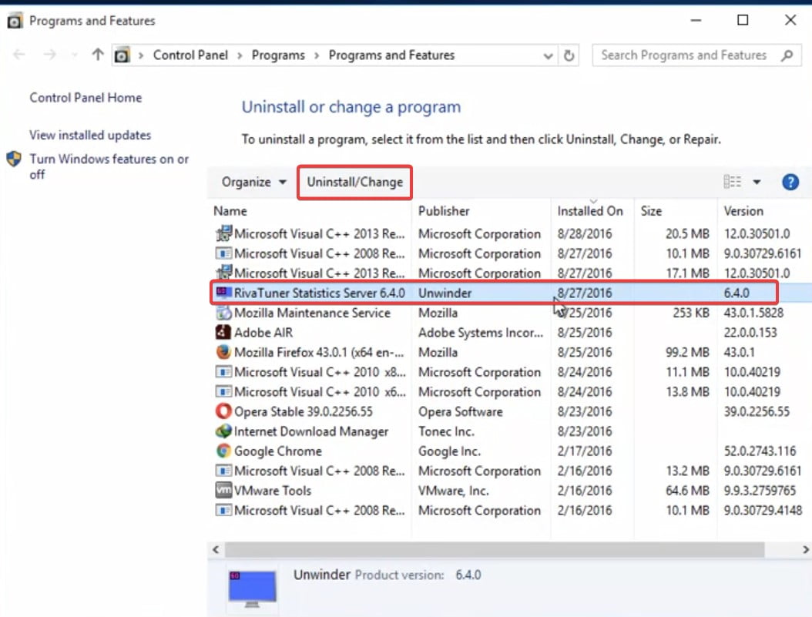Select the Google Chrome name
Screen dimensions: 812x617
pos(278,451)
